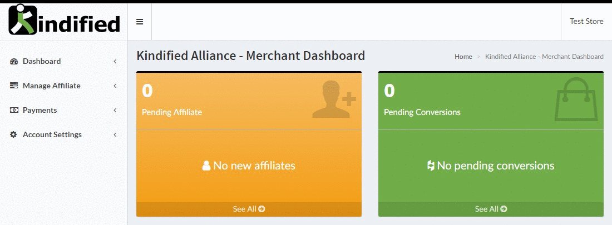Screen dimensions: 612x225
Task: Click the arrow icon beside orange See All
Action: click(262, 209)
